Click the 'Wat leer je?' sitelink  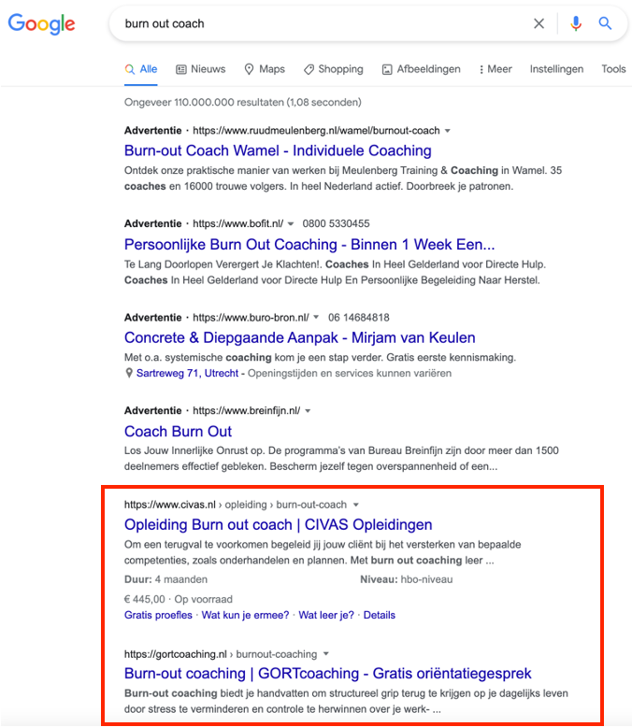[x=326, y=615]
